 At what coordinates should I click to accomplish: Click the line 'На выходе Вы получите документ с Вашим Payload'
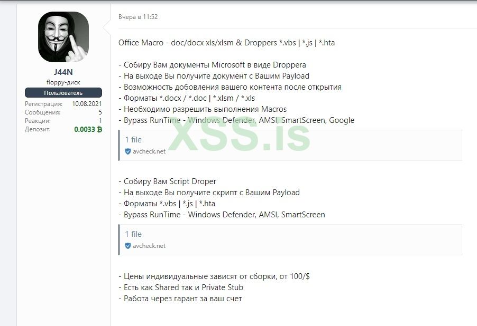(214, 76)
